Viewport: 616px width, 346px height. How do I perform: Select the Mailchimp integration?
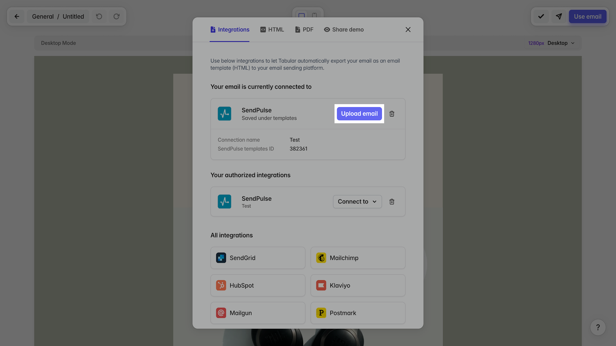tap(358, 258)
